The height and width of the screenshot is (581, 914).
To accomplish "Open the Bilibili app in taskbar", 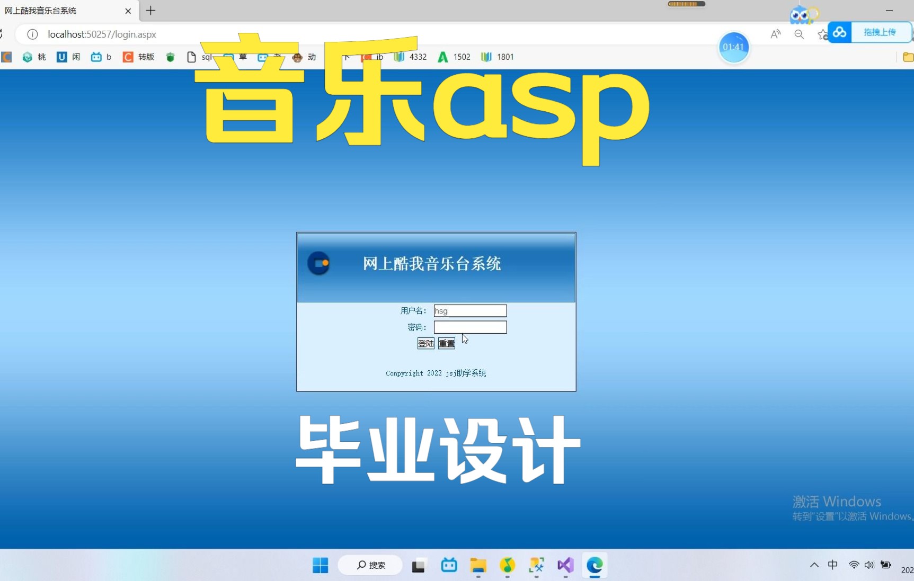I will click(x=449, y=565).
